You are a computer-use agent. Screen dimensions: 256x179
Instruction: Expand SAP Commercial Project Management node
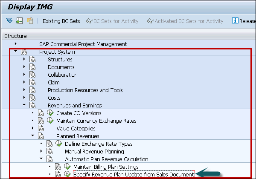pyautogui.click(x=15, y=44)
